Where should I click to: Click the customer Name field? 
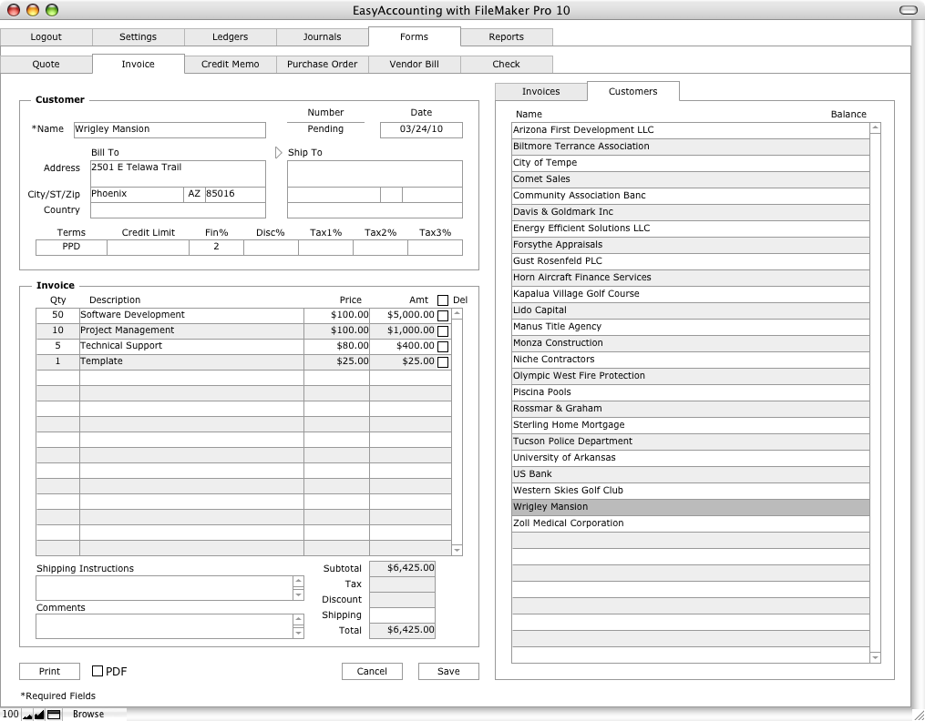(170, 129)
